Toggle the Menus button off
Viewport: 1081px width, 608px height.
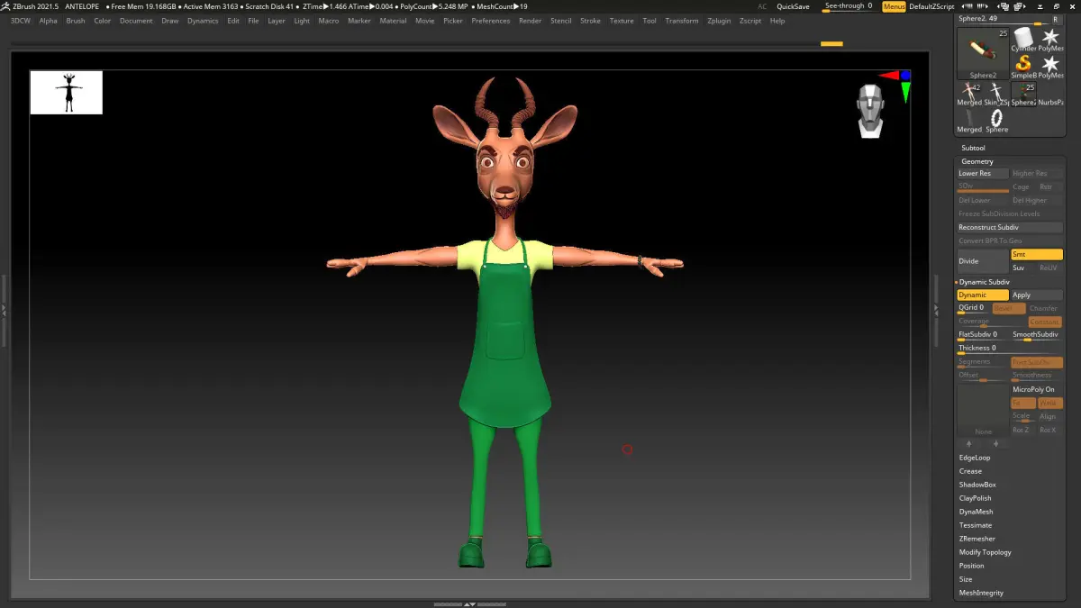(894, 6)
